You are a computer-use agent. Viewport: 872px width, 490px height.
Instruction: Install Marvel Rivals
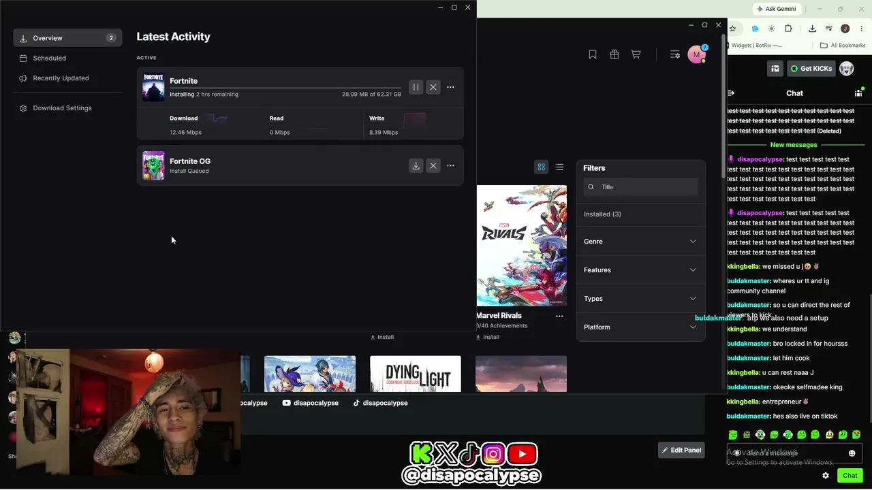point(488,337)
